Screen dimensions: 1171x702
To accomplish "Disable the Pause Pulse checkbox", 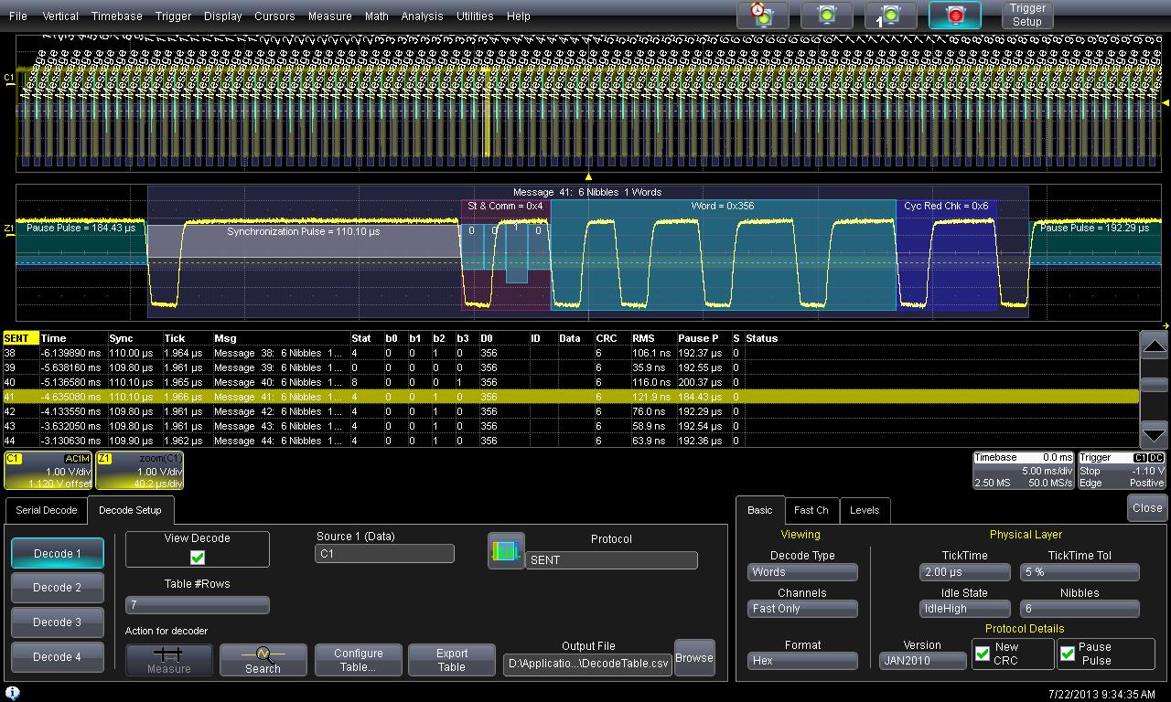I will click(x=1068, y=654).
